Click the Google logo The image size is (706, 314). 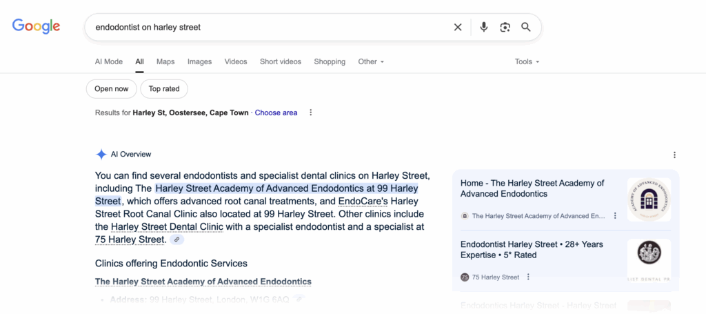36,27
